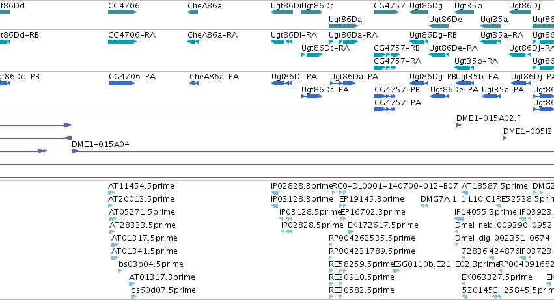Select the RE20910.5prime EST

(x=336, y=284)
